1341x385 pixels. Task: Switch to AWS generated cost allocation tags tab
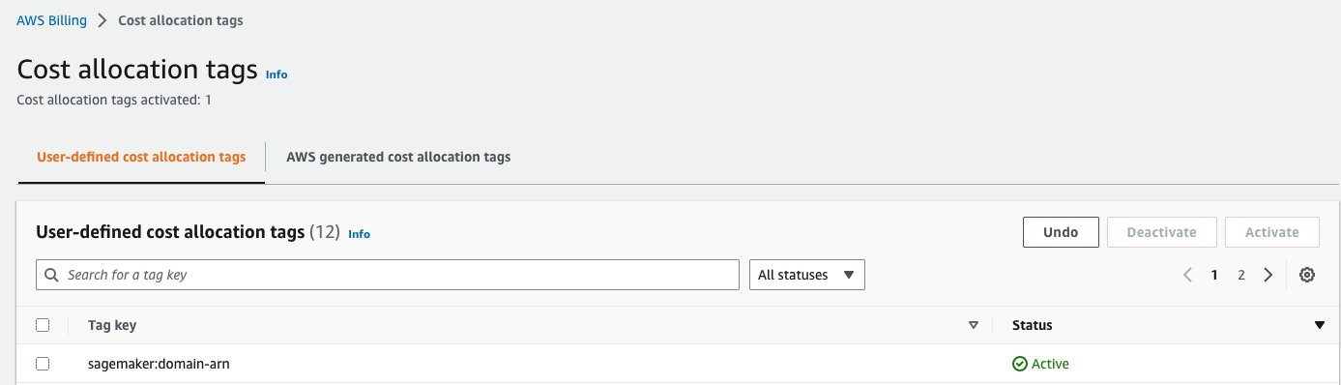[x=398, y=157]
